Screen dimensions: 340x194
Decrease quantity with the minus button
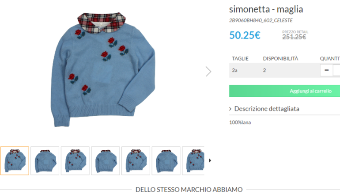coord(326,70)
